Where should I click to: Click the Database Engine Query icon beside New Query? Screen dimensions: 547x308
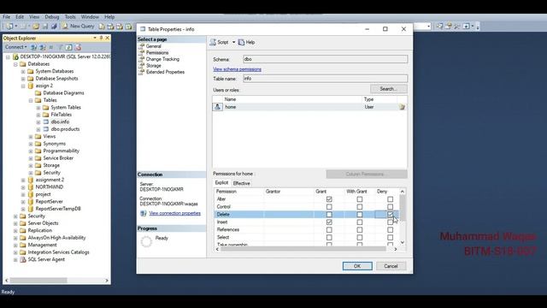(102, 27)
